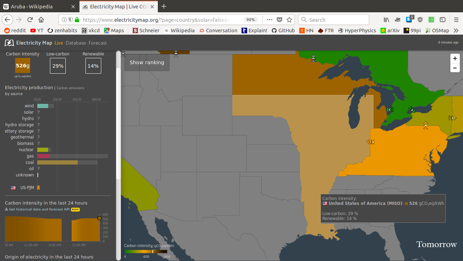The image size is (463, 261).
Task: Select Electricity production chart mode
Action: click(29, 88)
